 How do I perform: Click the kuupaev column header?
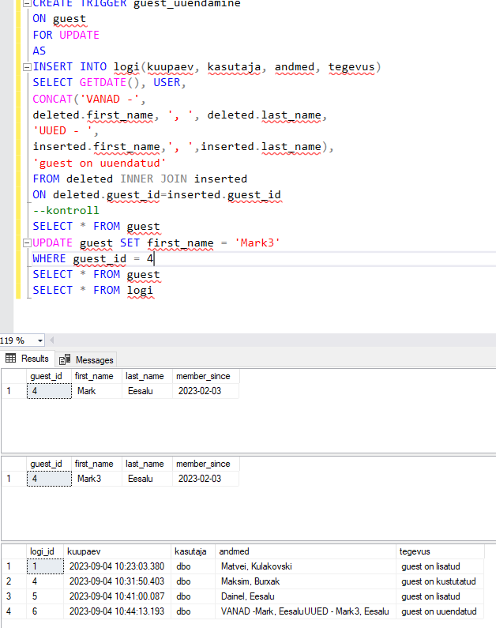tap(118, 551)
